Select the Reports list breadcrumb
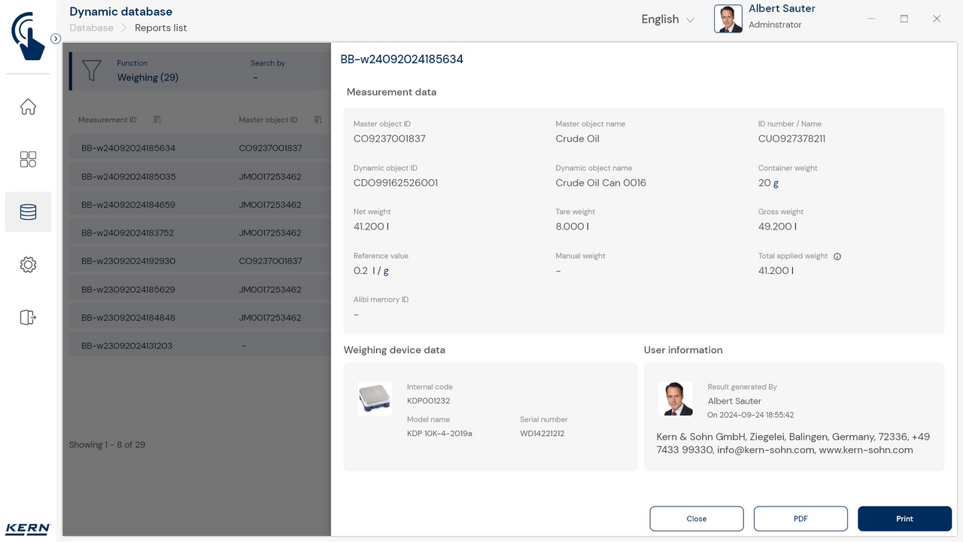 pos(161,28)
